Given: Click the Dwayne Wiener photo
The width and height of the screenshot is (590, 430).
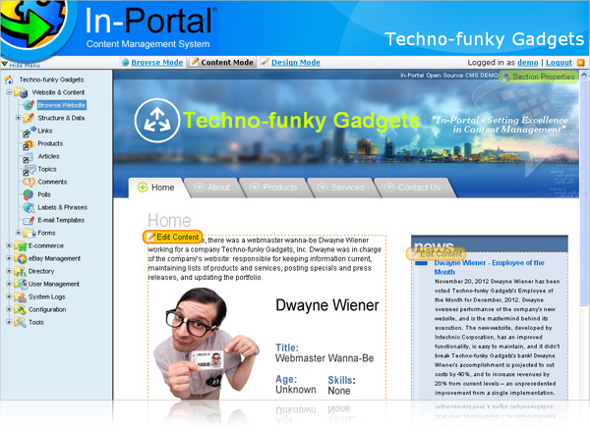Looking at the screenshot, I should pos(206,344).
